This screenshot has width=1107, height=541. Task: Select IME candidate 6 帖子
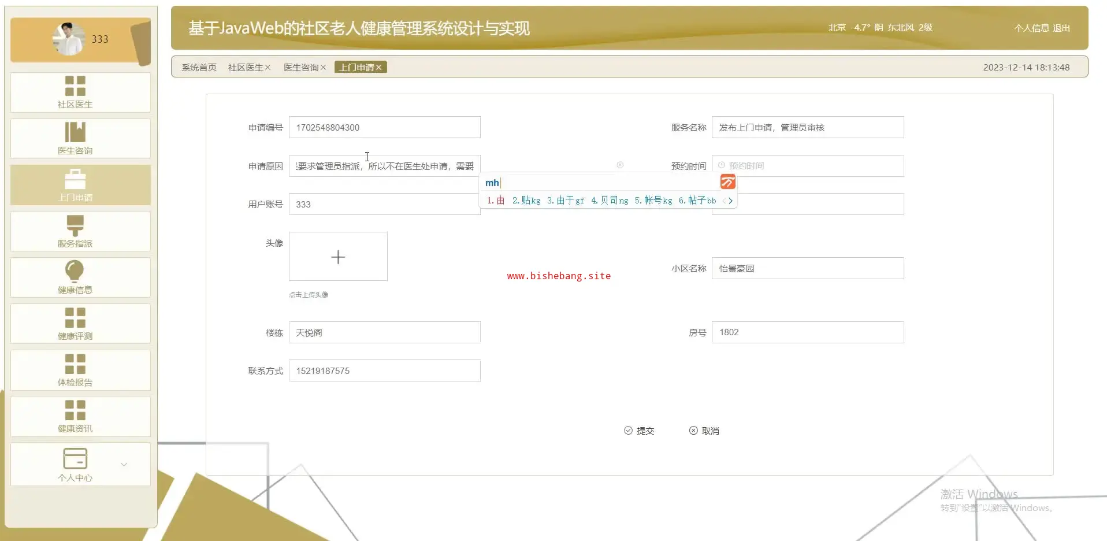697,201
